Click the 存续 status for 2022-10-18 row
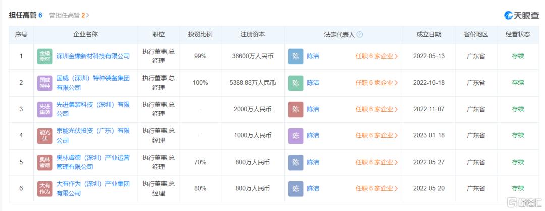Image resolution: width=545 pixels, height=211 pixels. point(518,83)
